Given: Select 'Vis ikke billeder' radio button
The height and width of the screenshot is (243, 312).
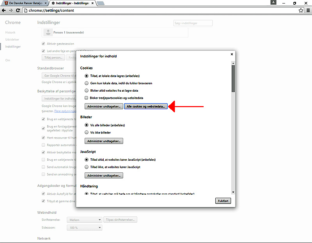Looking at the screenshot, I should point(87,132).
